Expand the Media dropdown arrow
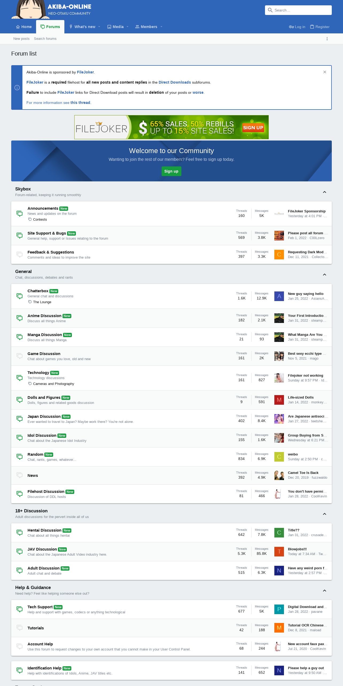Viewport: 343px width, 686px height. pyautogui.click(x=127, y=27)
